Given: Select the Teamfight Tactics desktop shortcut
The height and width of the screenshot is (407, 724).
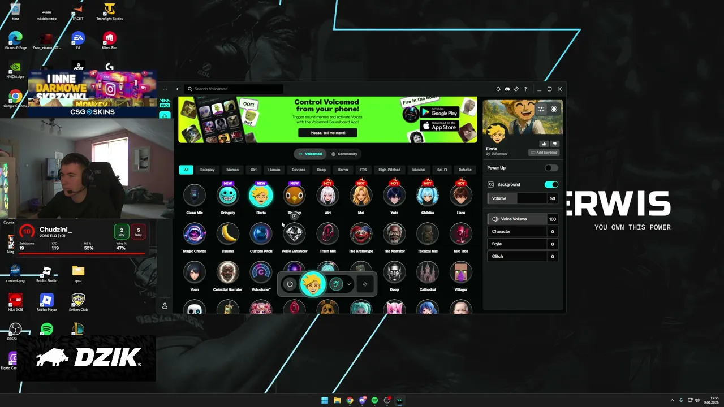Looking at the screenshot, I should point(110,12).
